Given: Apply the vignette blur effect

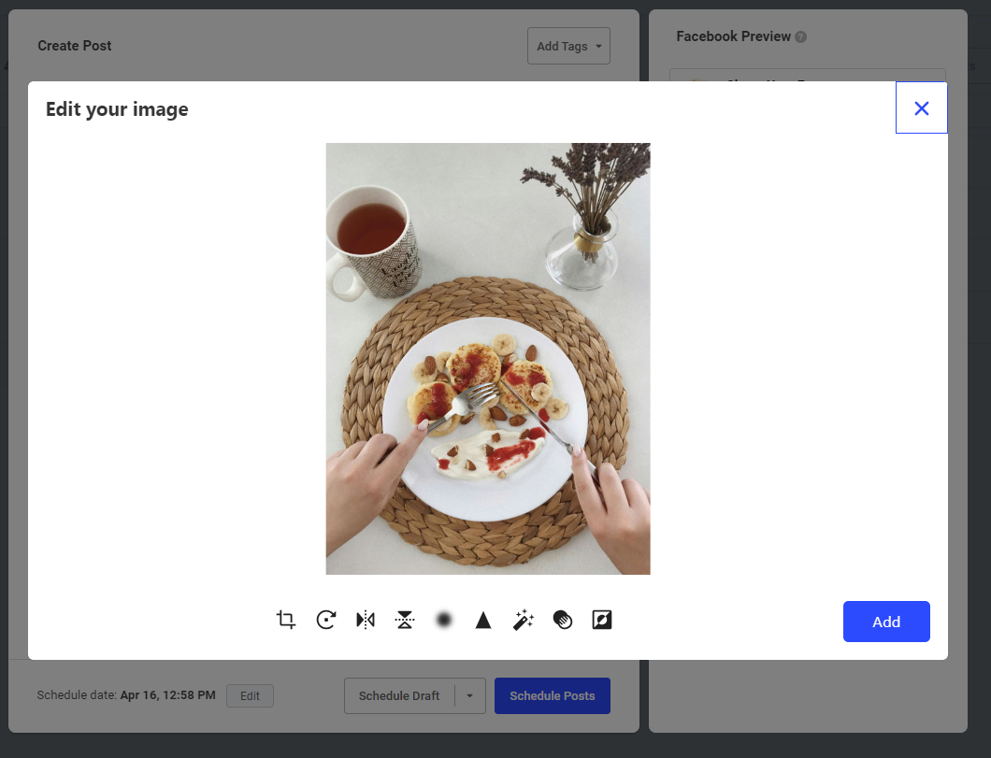Looking at the screenshot, I should pos(443,619).
